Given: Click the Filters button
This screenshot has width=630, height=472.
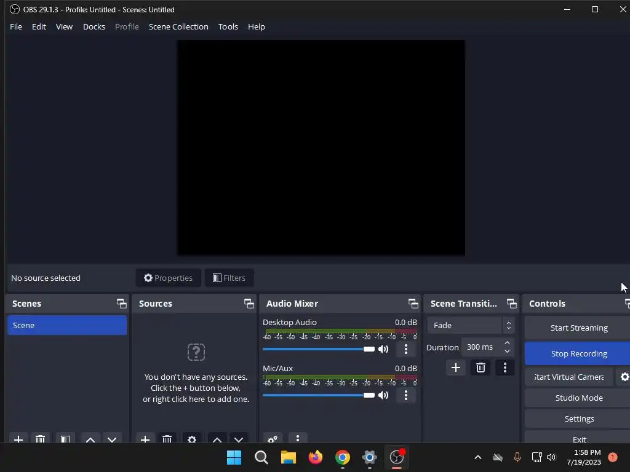Looking at the screenshot, I should tap(229, 278).
